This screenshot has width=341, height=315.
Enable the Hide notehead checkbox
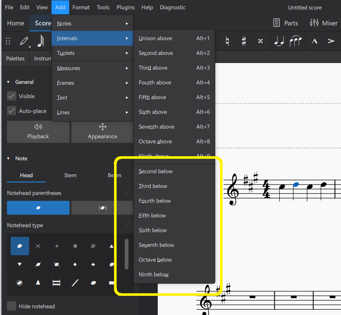click(11, 306)
